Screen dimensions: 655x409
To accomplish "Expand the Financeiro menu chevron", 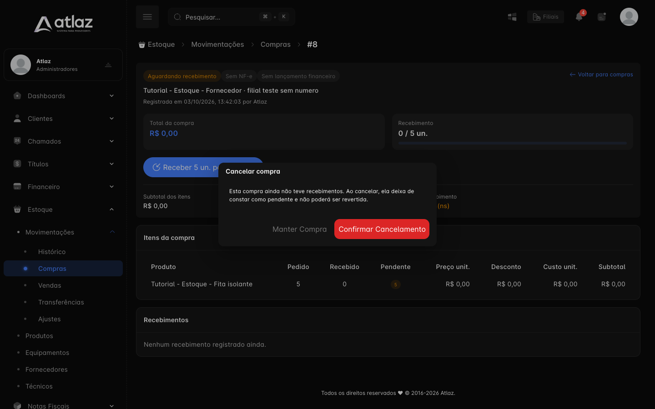I will pyautogui.click(x=111, y=187).
